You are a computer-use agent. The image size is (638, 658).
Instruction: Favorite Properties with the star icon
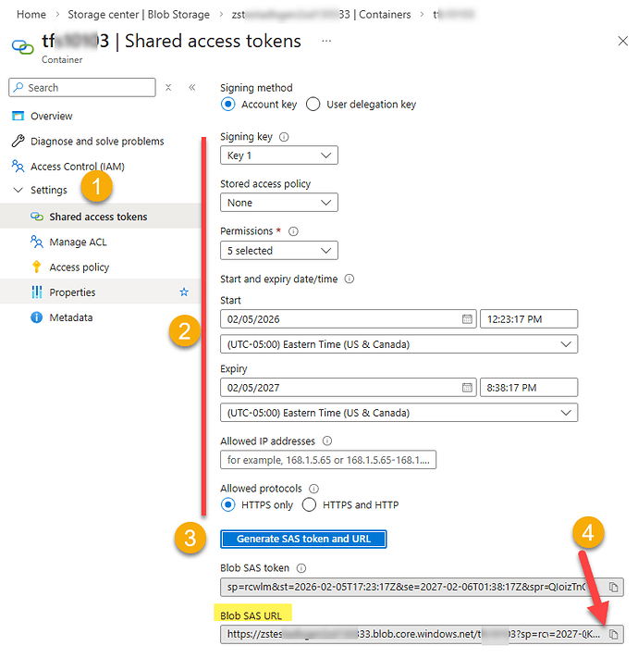tap(184, 292)
